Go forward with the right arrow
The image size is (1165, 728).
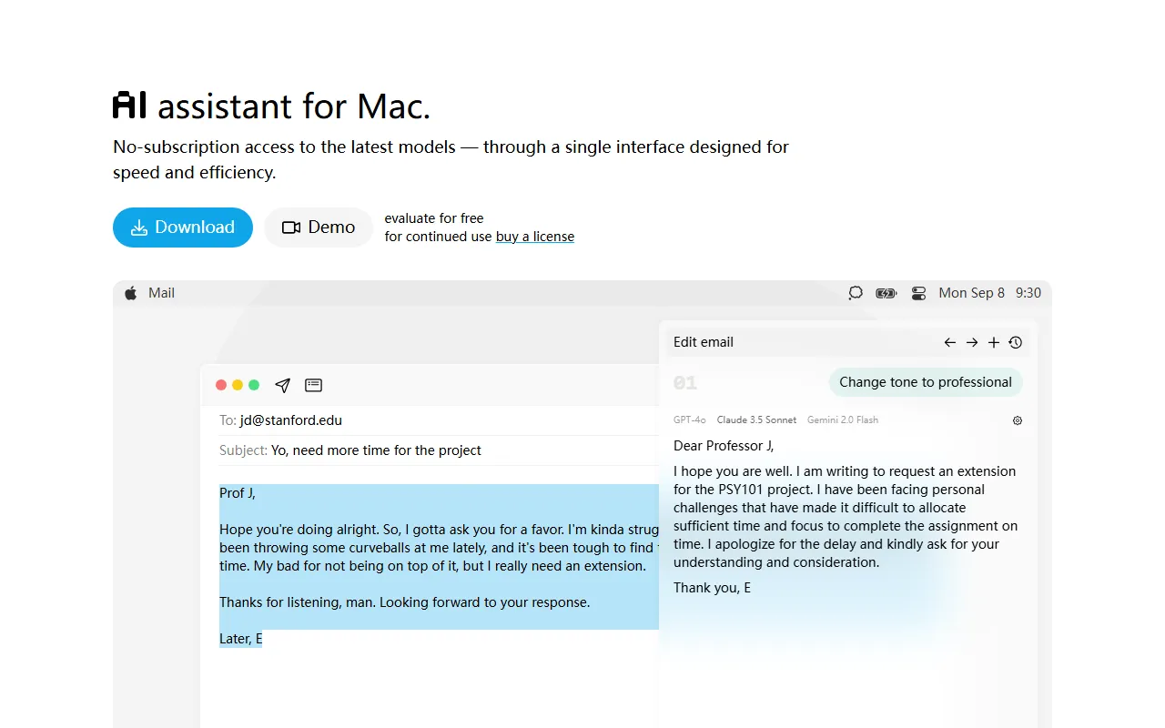pos(972,342)
